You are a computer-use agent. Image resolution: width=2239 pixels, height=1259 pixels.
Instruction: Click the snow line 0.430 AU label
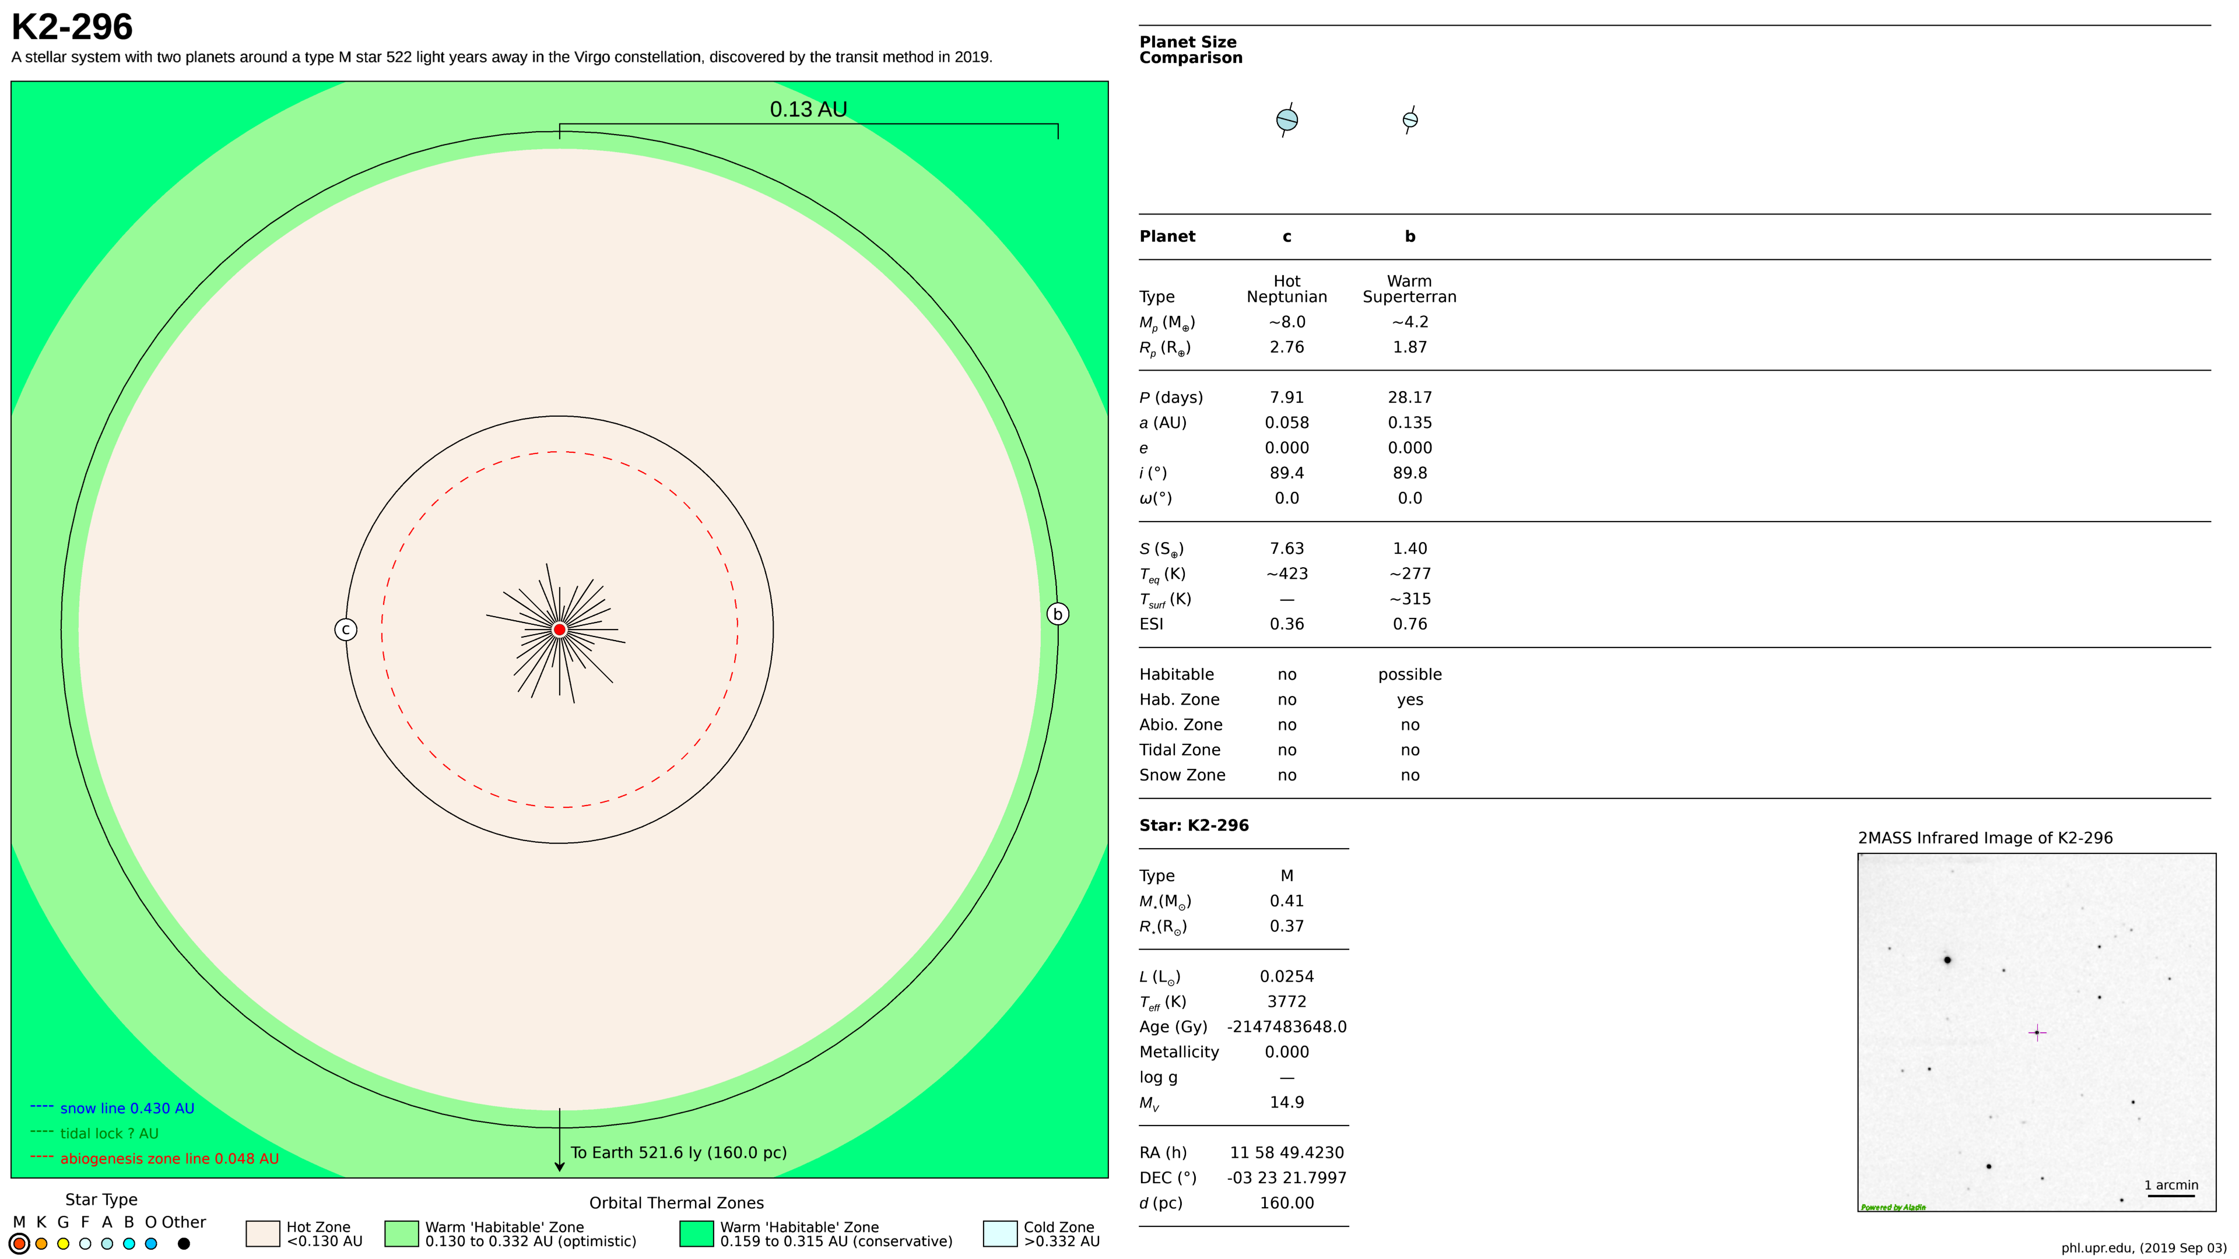tap(127, 1108)
